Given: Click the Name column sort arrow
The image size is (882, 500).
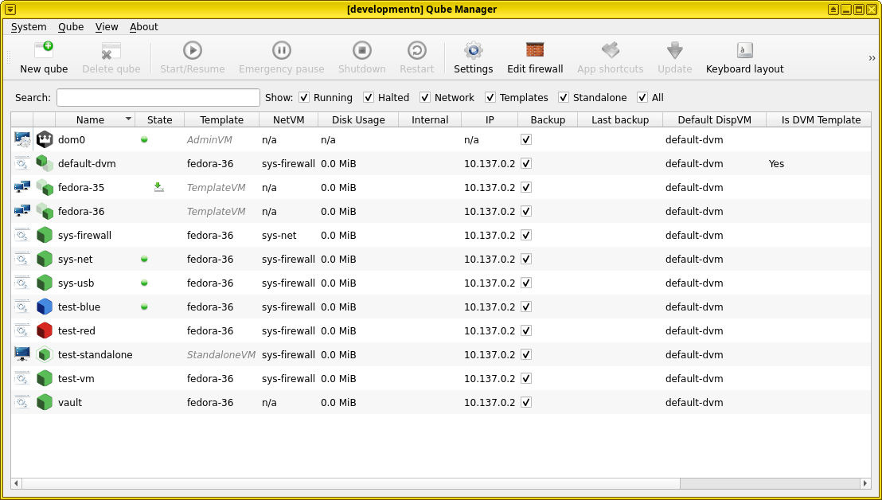Looking at the screenshot, I should (x=129, y=119).
